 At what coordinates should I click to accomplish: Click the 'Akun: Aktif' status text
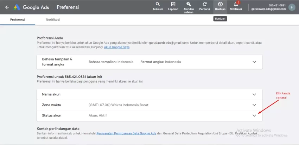click(98, 115)
